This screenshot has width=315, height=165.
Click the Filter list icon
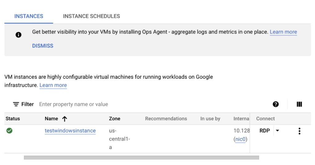coord(16,104)
